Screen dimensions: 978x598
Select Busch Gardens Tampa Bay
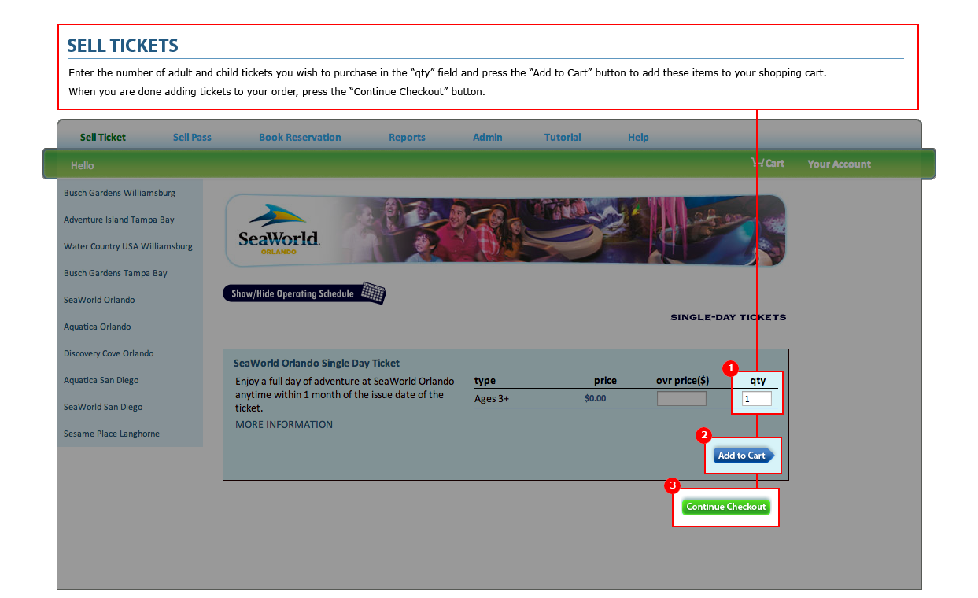tap(116, 273)
